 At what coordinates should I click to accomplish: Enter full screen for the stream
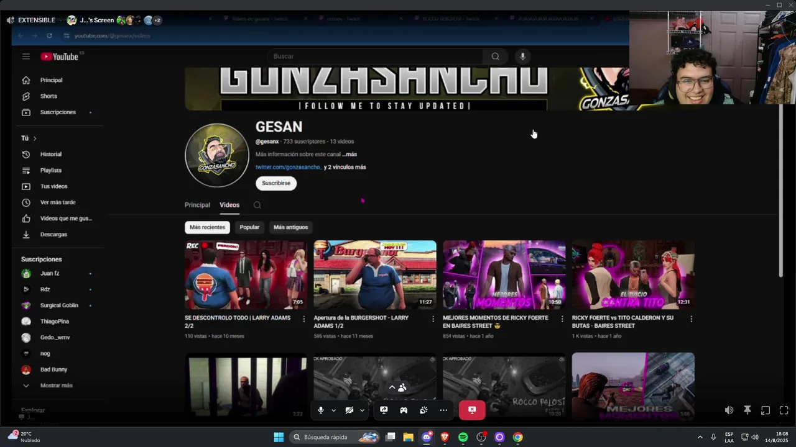click(784, 410)
